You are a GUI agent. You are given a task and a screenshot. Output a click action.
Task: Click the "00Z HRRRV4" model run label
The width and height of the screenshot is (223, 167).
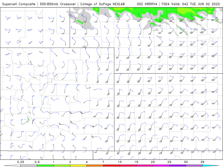tap(147, 4)
